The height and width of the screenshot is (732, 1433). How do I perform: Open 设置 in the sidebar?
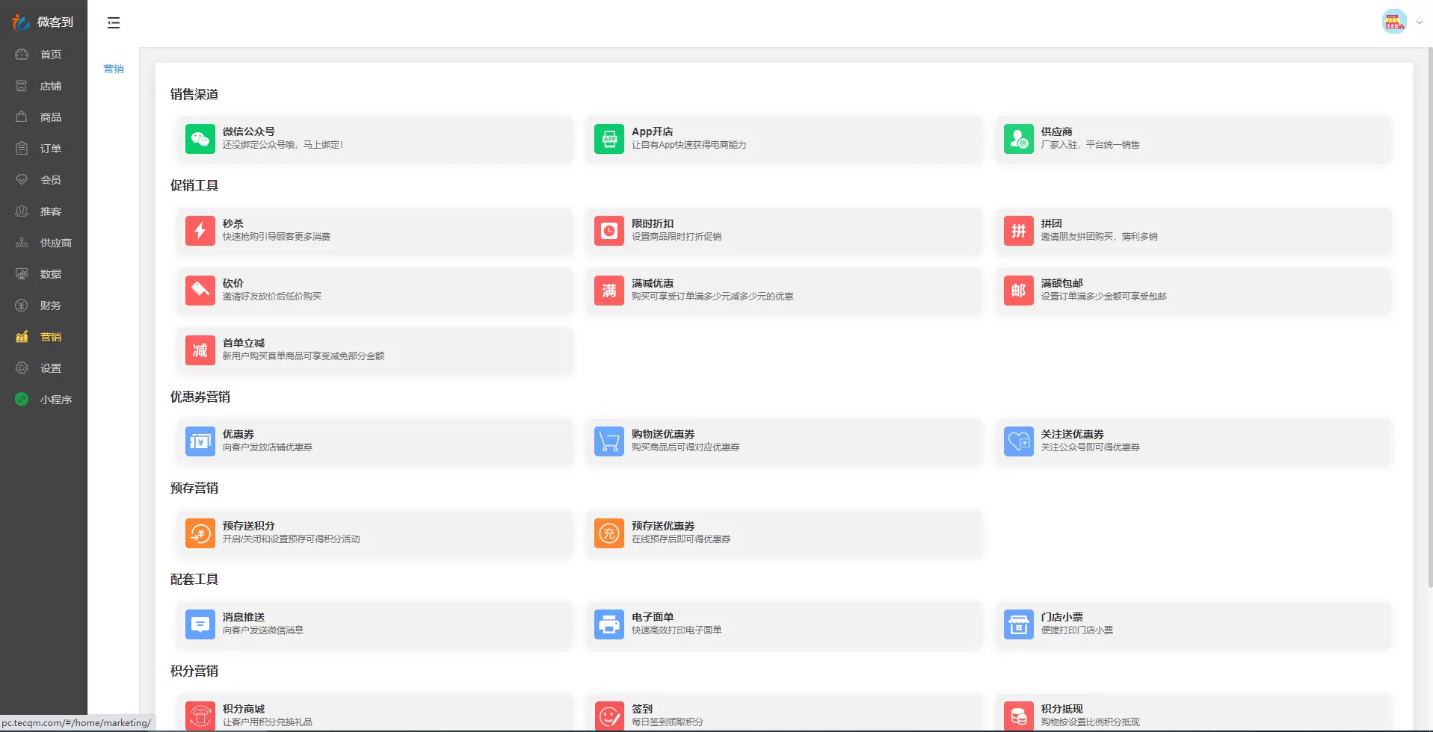pyautogui.click(x=43, y=368)
